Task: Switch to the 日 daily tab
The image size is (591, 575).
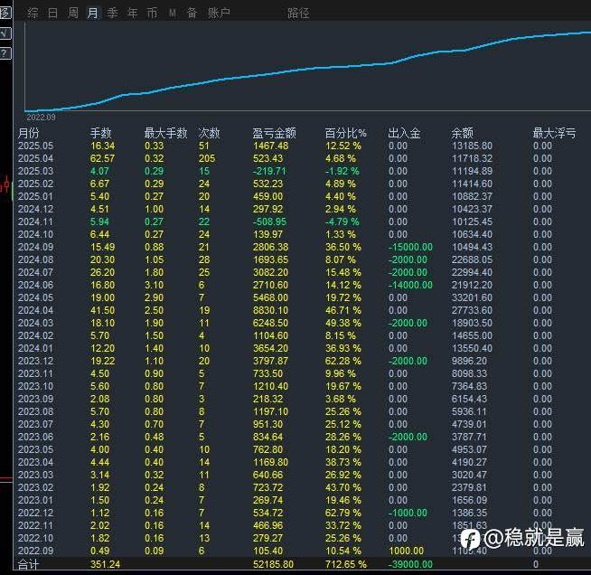Action: (x=52, y=14)
